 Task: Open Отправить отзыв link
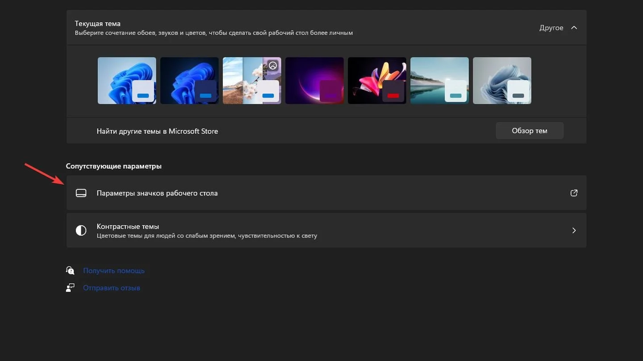coord(112,288)
